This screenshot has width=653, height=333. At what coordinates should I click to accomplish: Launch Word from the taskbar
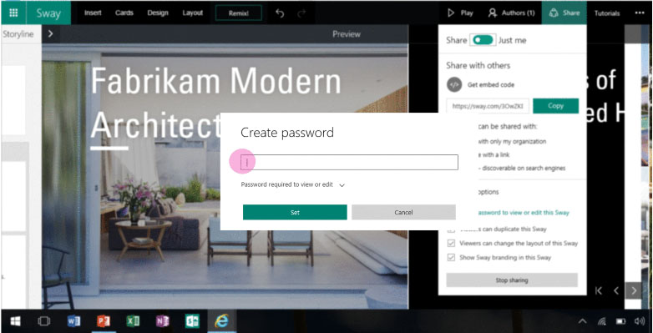(x=73, y=321)
